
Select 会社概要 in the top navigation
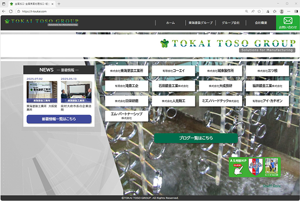[x=261, y=23]
